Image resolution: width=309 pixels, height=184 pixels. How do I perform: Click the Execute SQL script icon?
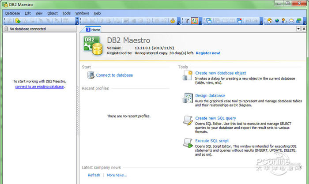pos(187,143)
